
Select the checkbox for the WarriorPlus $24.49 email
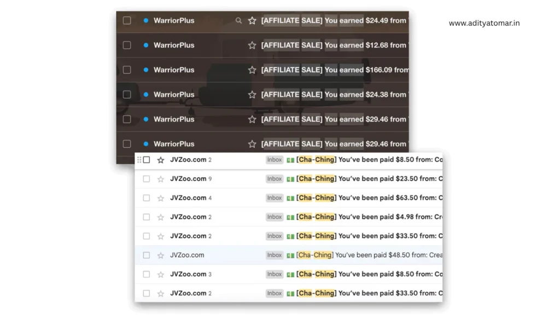tap(127, 21)
